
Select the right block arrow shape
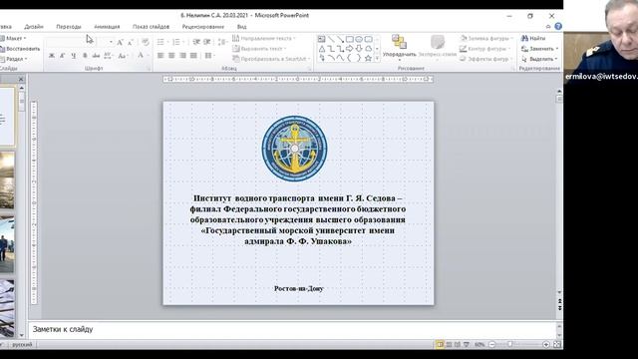click(350, 49)
